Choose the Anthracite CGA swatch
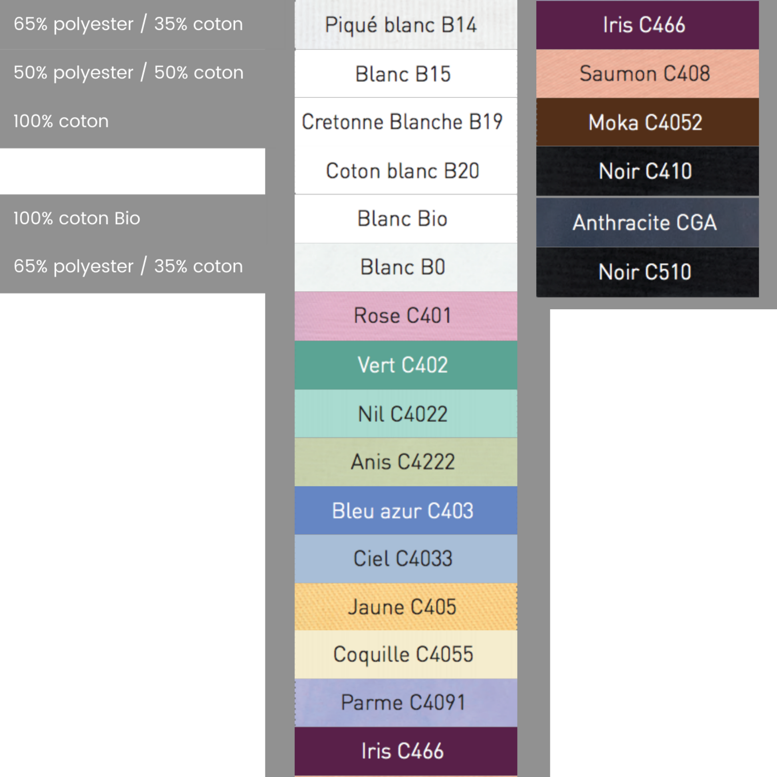Screen dimensions: 777x777 click(647, 222)
